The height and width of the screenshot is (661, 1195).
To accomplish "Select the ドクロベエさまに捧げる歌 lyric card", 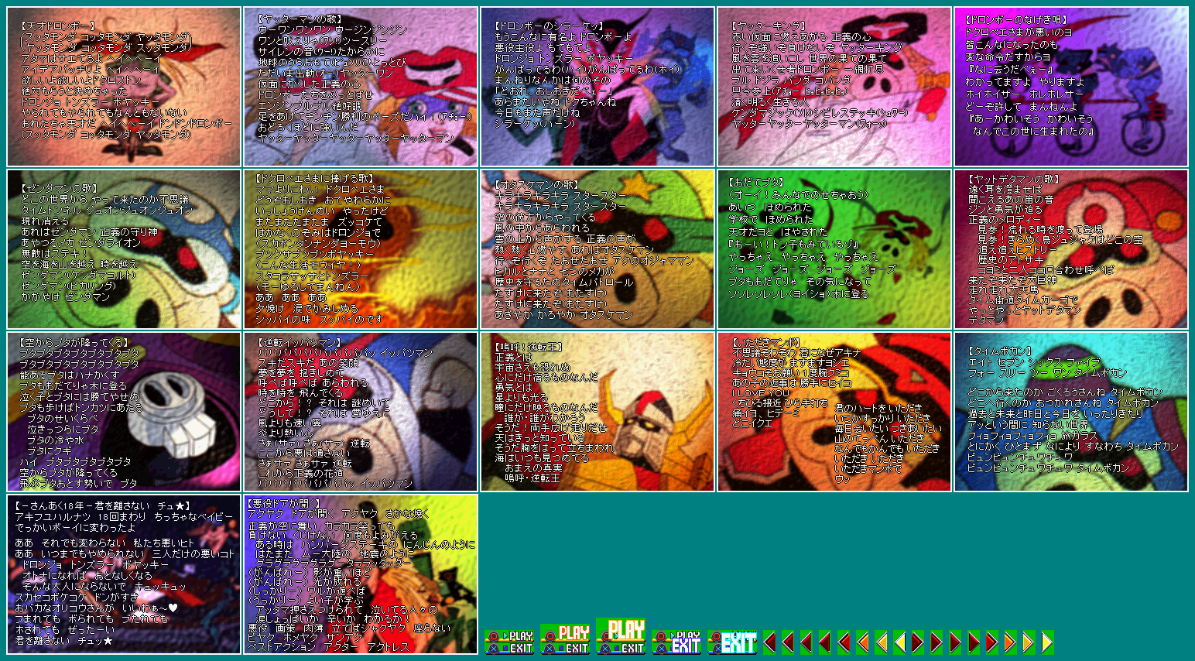I will coord(361,249).
